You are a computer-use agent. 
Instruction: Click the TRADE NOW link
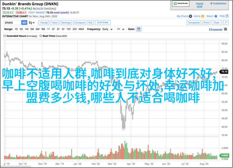click(199, 5)
